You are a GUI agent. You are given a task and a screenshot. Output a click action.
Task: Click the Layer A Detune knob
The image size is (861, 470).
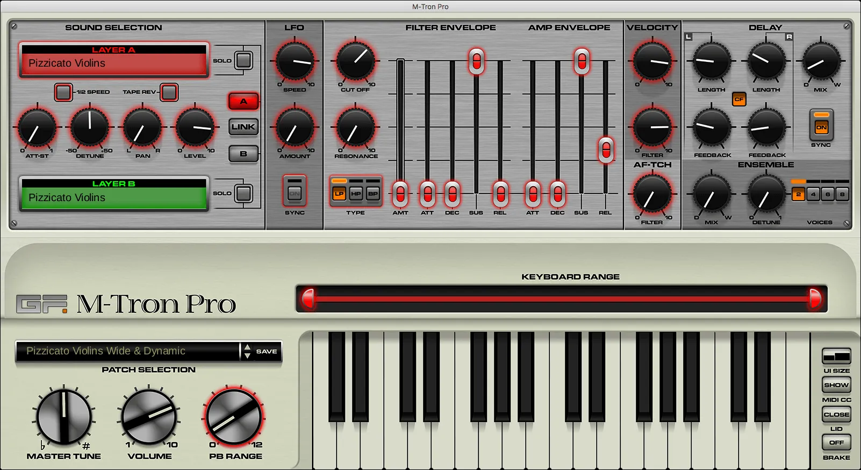coord(90,127)
